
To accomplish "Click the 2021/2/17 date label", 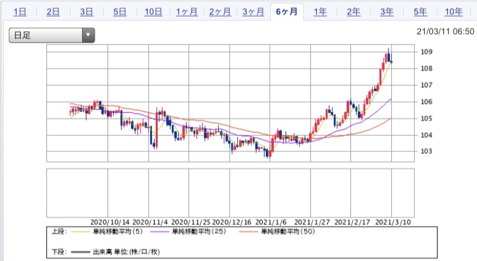I will [352, 222].
